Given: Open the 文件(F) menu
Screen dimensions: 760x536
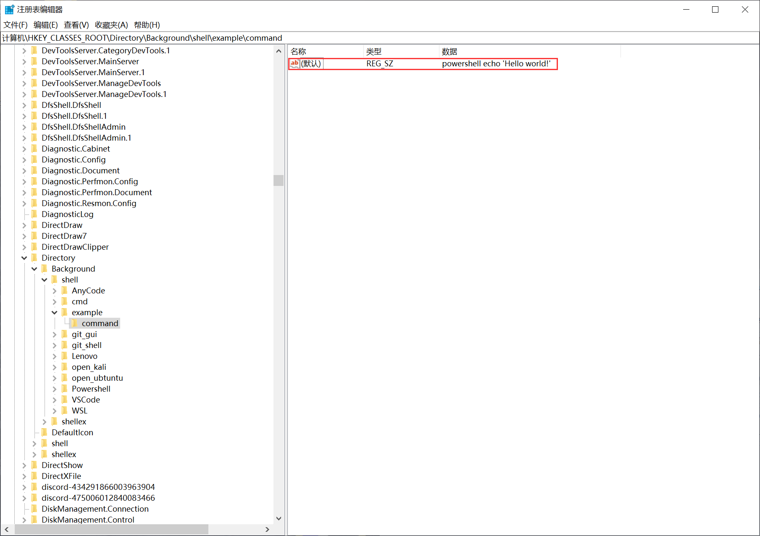Looking at the screenshot, I should click(x=16, y=25).
